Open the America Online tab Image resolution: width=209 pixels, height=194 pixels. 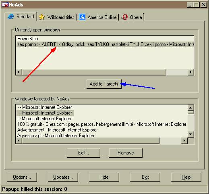pyautogui.click(x=98, y=17)
